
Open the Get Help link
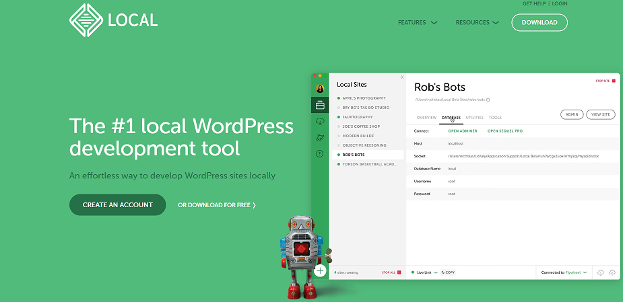(x=534, y=3)
